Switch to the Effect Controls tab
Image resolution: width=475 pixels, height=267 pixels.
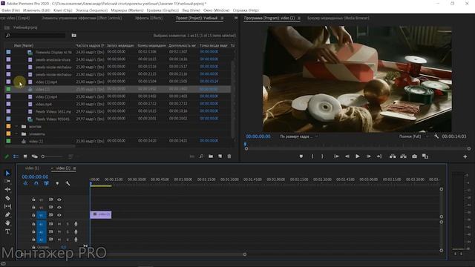82,18
